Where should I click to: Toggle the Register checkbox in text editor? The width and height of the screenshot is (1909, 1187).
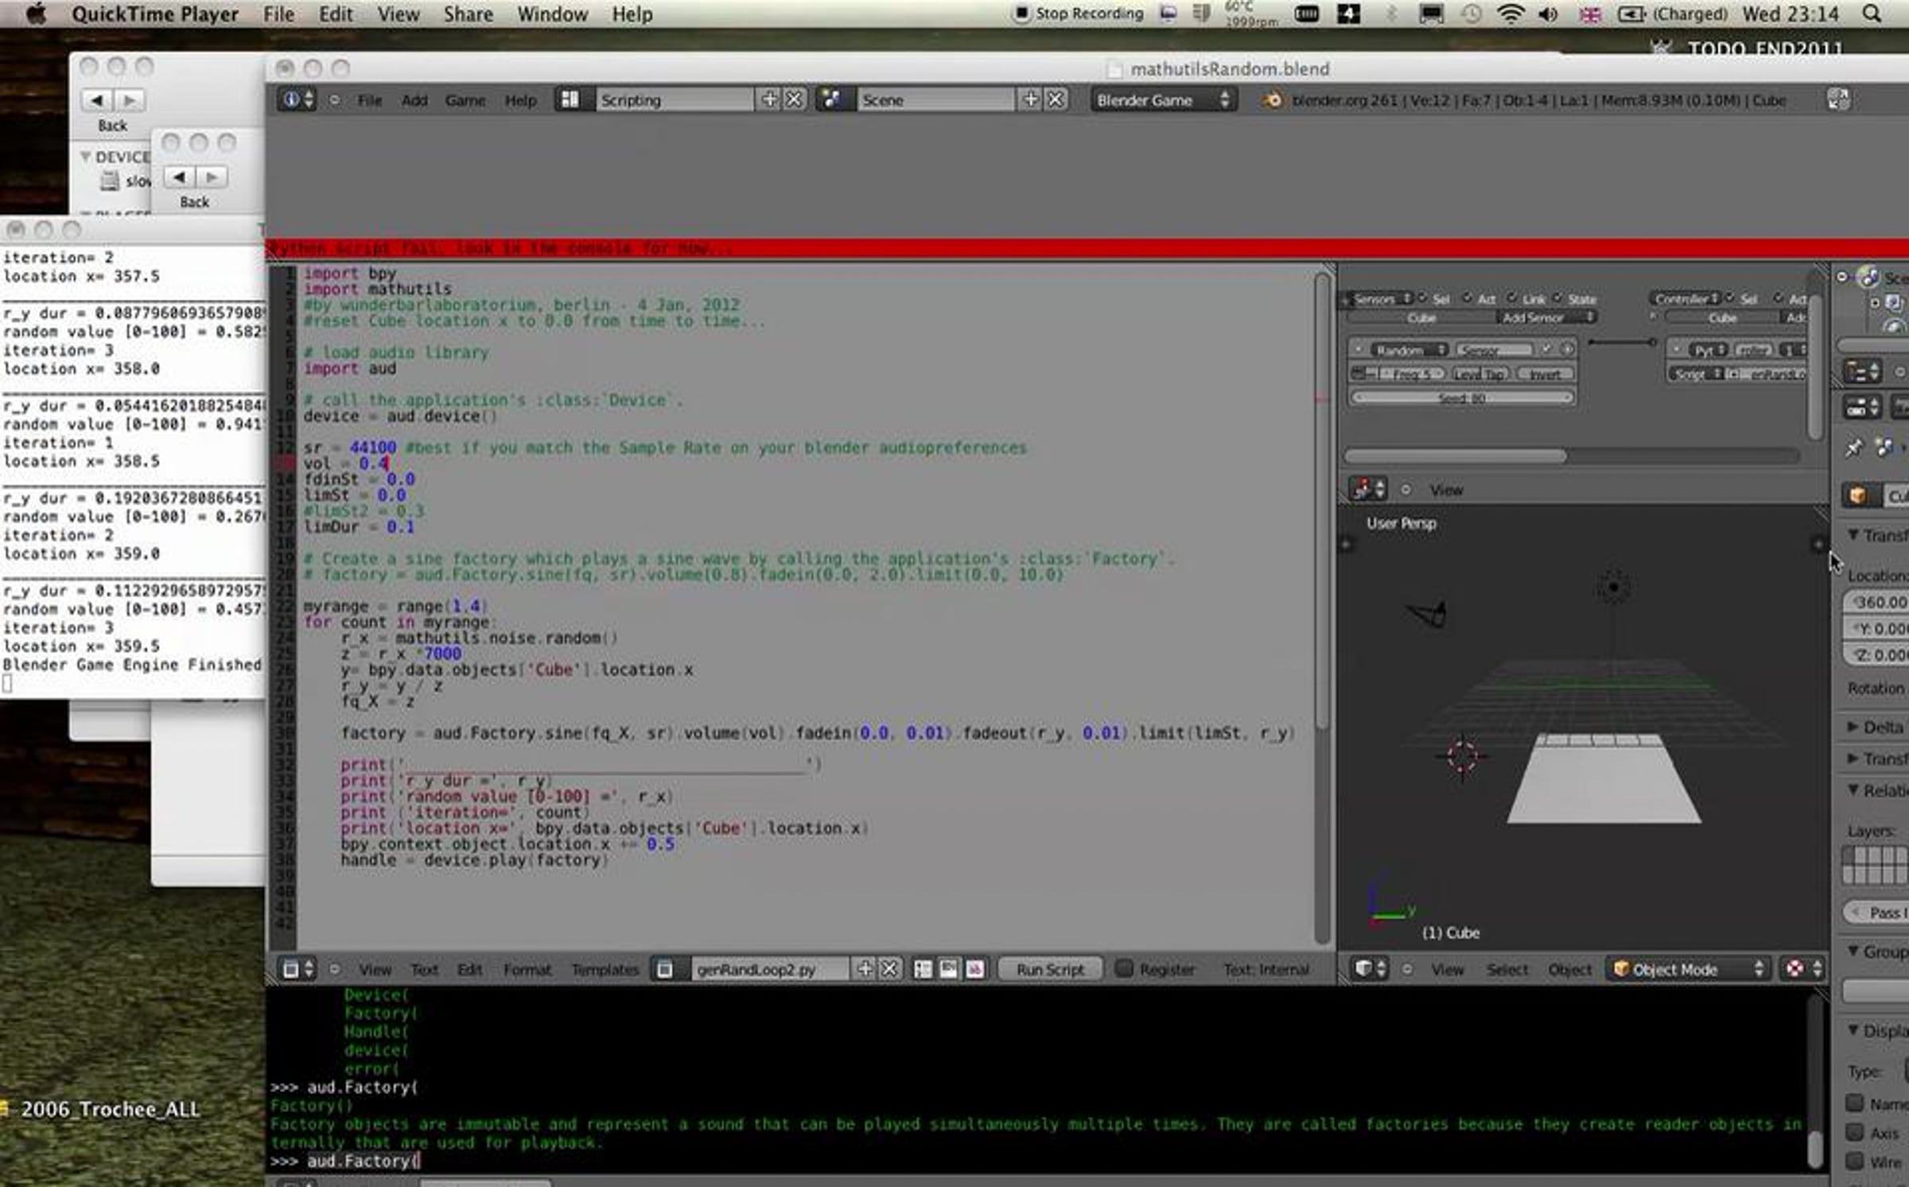point(1124,969)
